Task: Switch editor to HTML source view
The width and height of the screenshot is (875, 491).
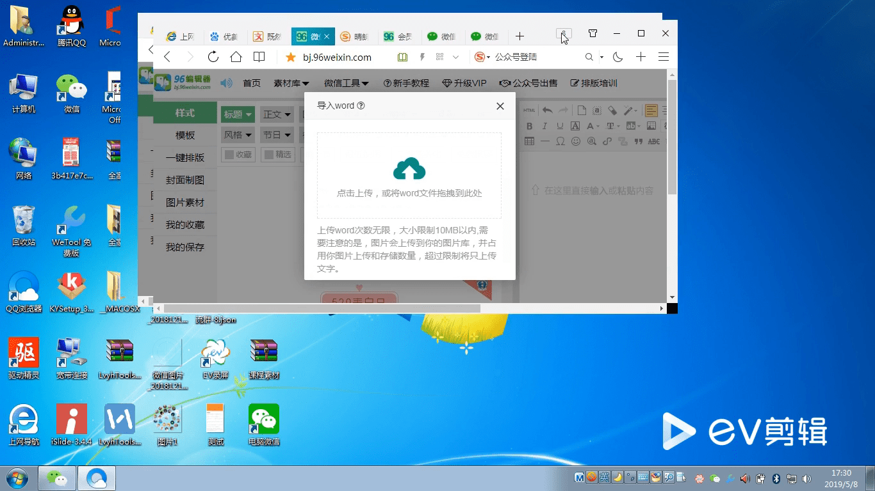Action: tap(529, 110)
